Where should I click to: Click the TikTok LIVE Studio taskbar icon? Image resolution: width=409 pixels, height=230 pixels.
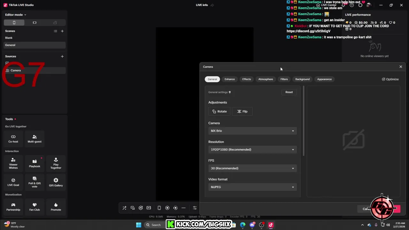271,225
